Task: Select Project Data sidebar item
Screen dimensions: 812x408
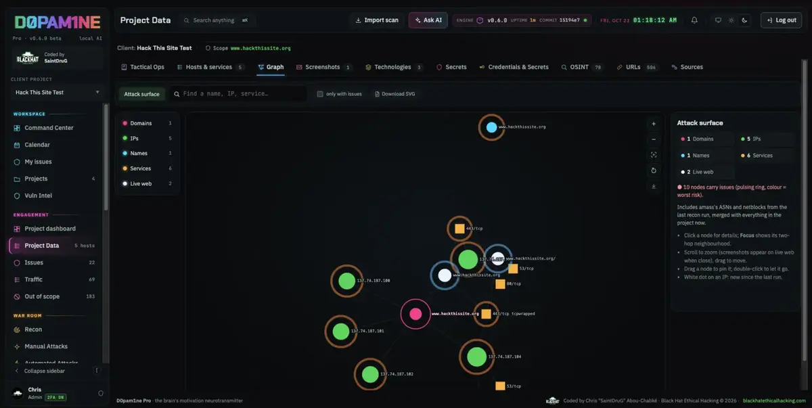Action: click(55, 246)
